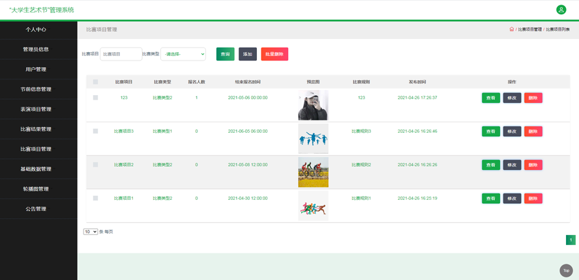The height and width of the screenshot is (280, 579).
Task: Click 修改 for 比赛项目2 row
Action: [512, 165]
